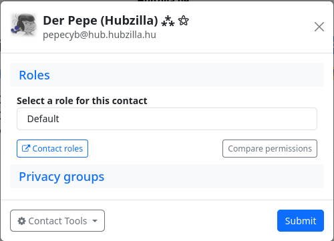Click the blank gray area of the Roles header bar
Image resolution: width=334 pixels, height=241 pixels.
click(187, 75)
